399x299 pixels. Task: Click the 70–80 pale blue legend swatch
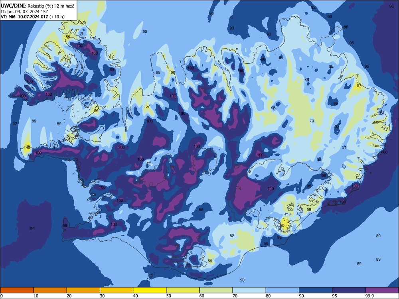click(x=249, y=290)
